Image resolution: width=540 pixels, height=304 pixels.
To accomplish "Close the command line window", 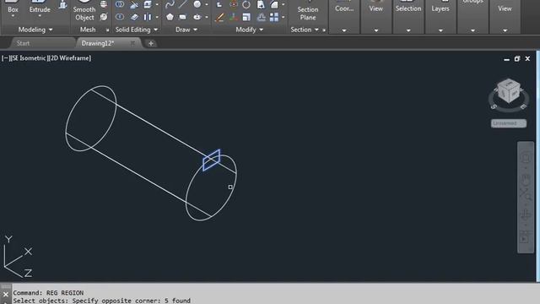I will 6,295.
